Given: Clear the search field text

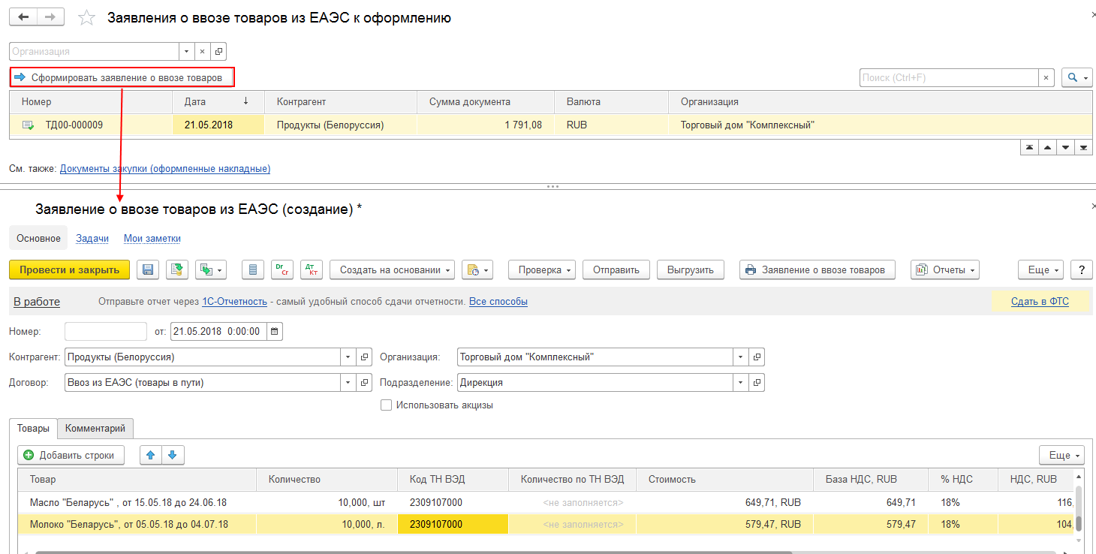Looking at the screenshot, I should point(1046,77).
